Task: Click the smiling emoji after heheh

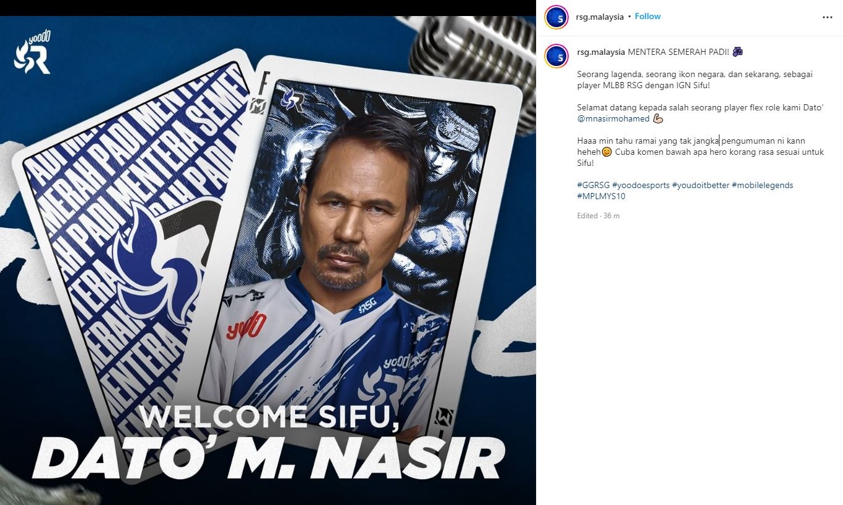Action: click(606, 152)
